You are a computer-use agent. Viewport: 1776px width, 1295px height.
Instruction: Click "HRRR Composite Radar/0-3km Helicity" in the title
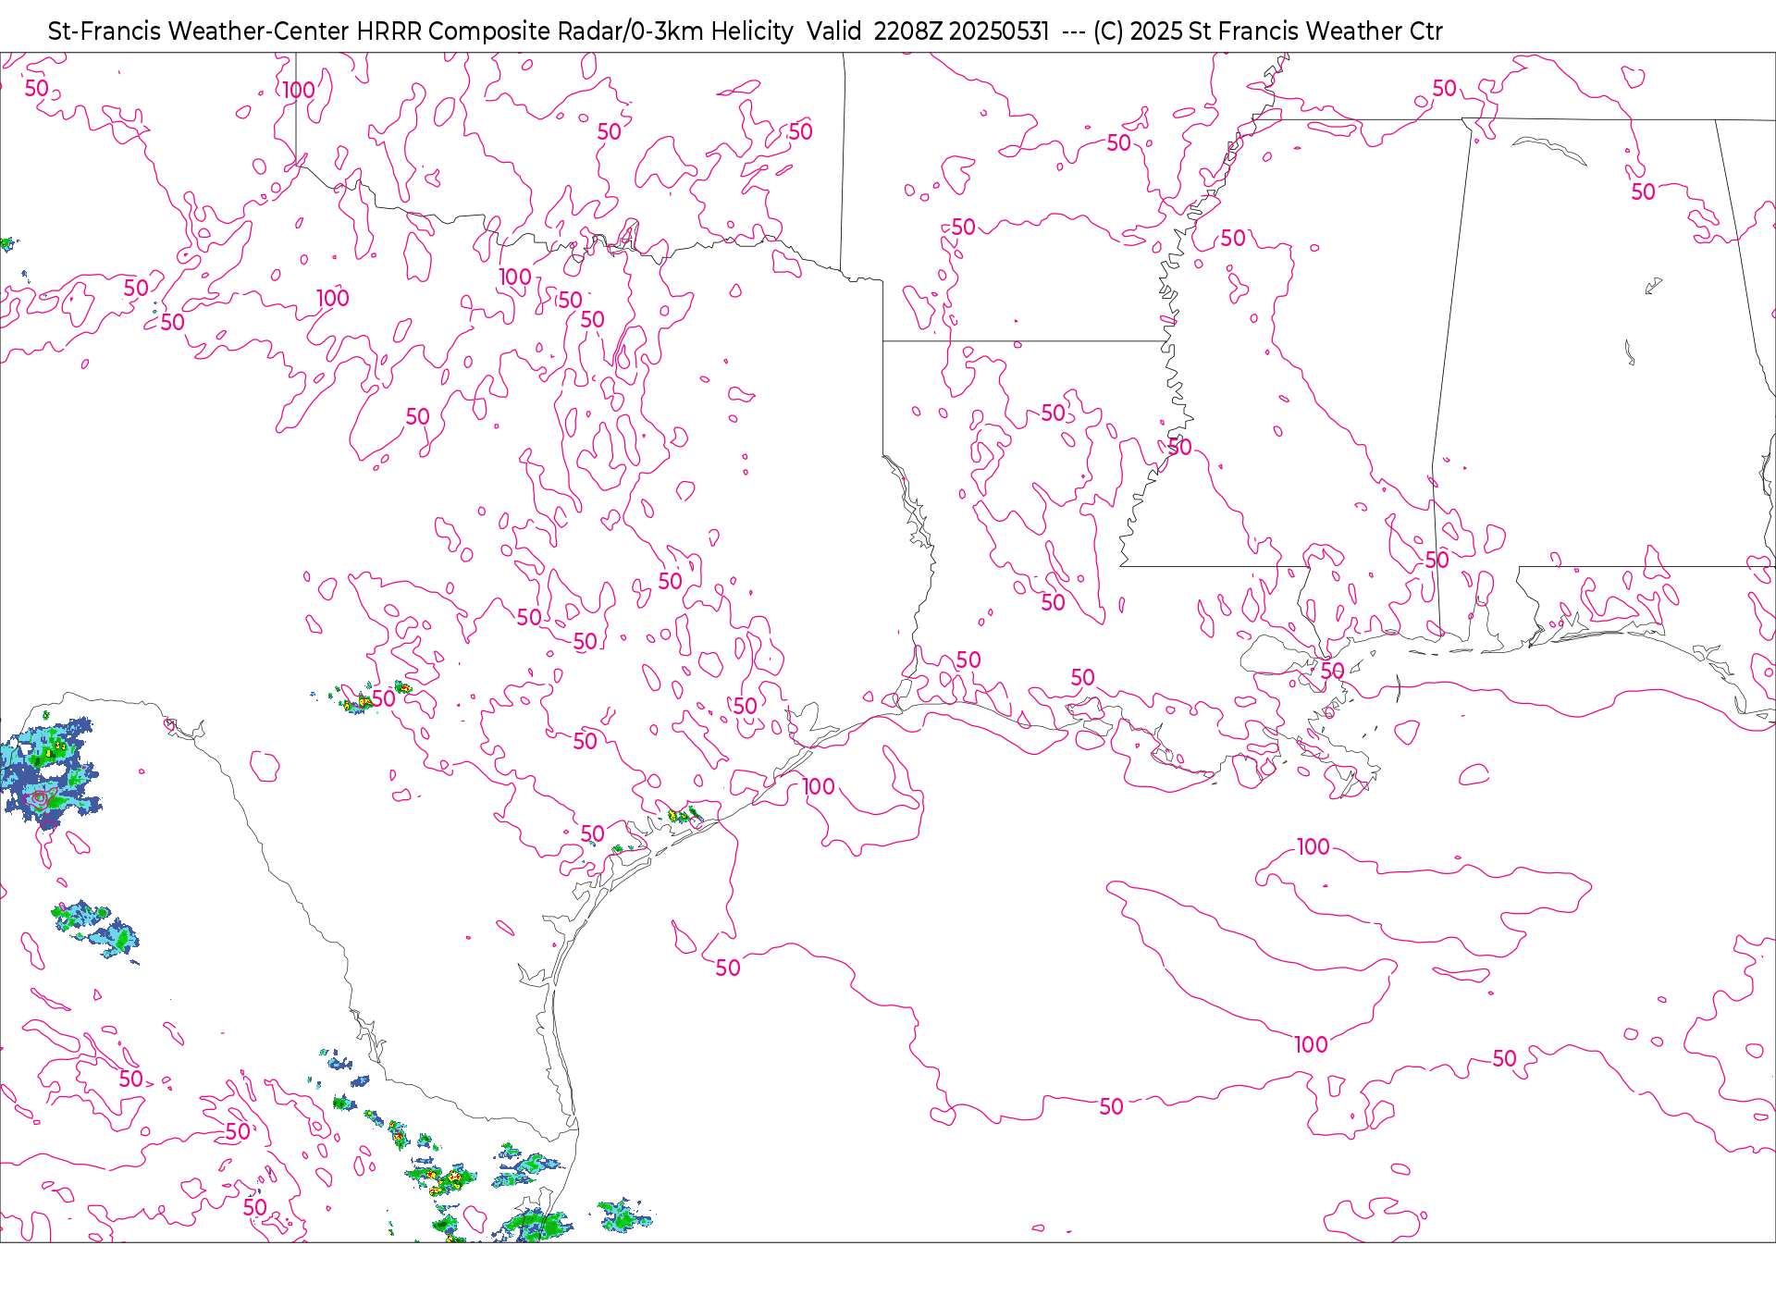[x=574, y=31]
